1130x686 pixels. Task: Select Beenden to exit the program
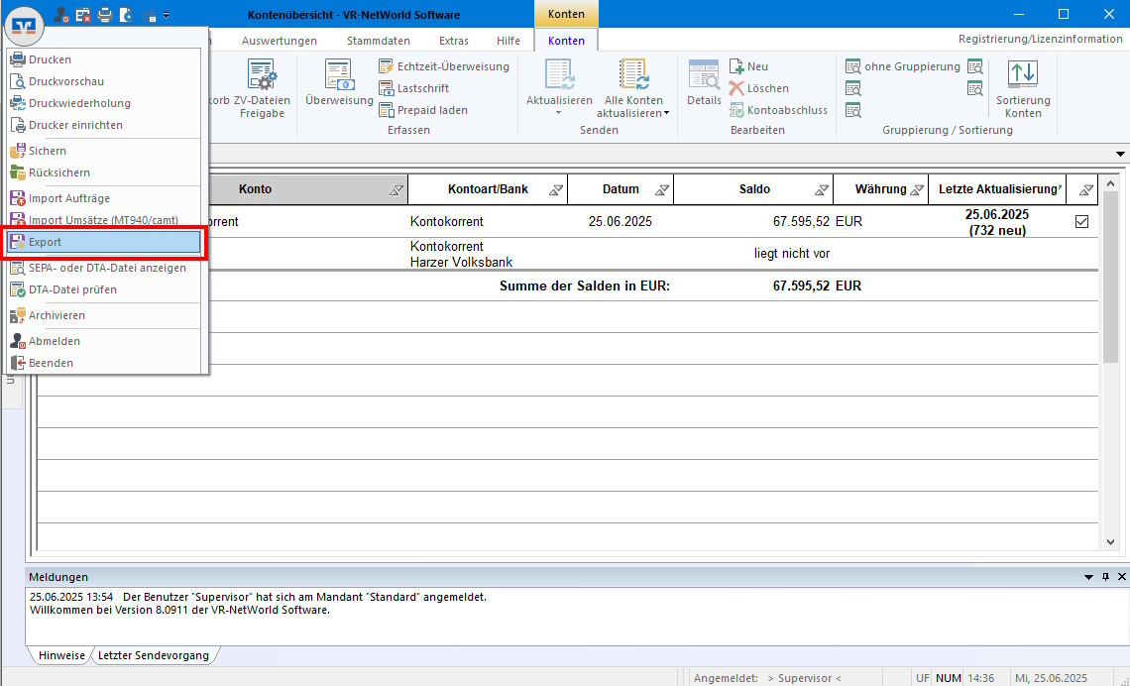[104, 363]
